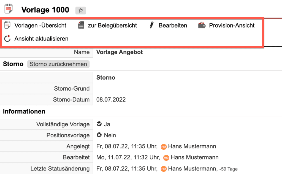
Task: Toggle the Vollständige Vorlage checkmark
Action: [99, 124]
